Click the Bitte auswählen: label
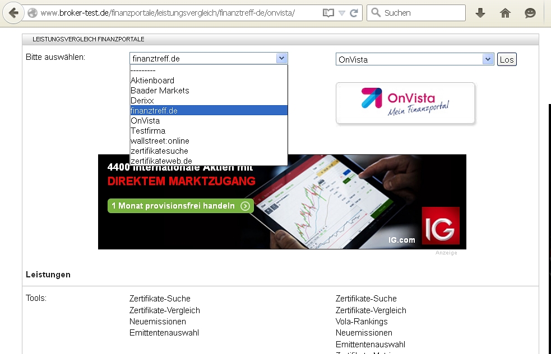This screenshot has width=551, height=354. pos(55,57)
